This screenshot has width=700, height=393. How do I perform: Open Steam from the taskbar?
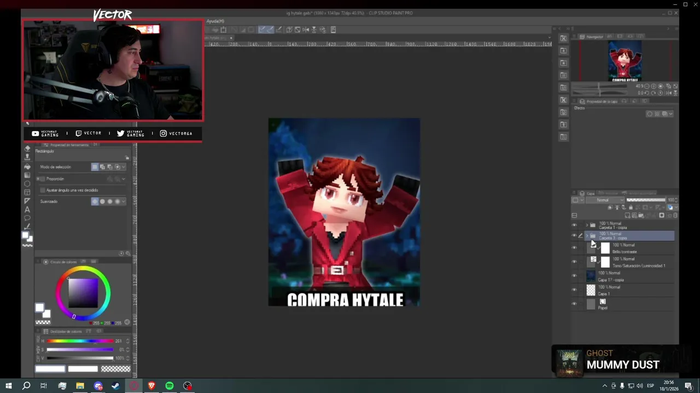tap(115, 386)
